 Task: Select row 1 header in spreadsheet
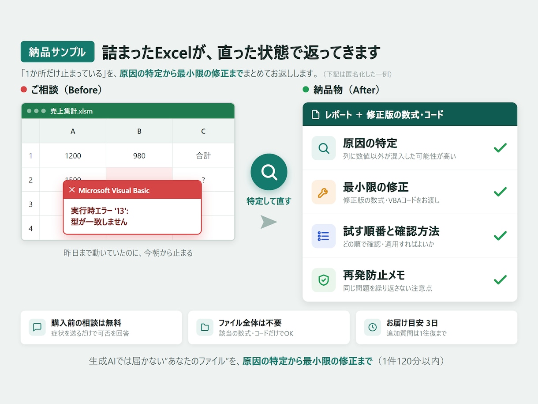31,155
